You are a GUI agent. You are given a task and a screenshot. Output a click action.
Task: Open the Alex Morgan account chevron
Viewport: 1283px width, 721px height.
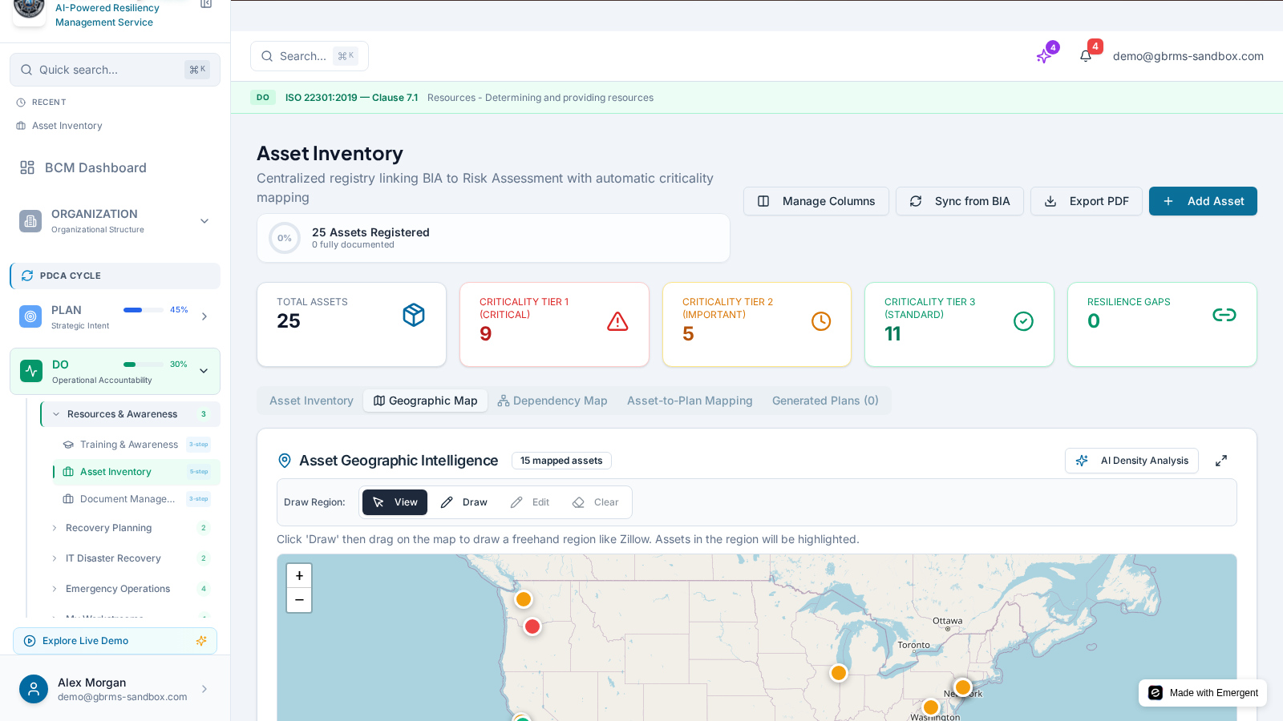pyautogui.click(x=204, y=689)
